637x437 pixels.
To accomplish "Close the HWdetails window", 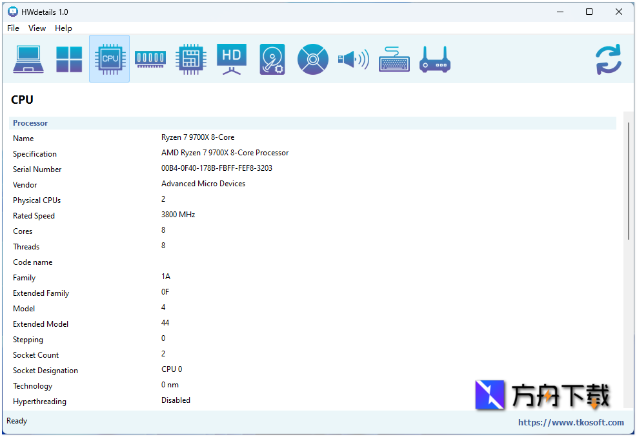I will point(619,12).
